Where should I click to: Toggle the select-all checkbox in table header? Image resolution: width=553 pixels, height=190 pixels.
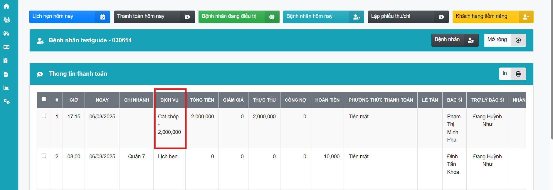[44, 99]
